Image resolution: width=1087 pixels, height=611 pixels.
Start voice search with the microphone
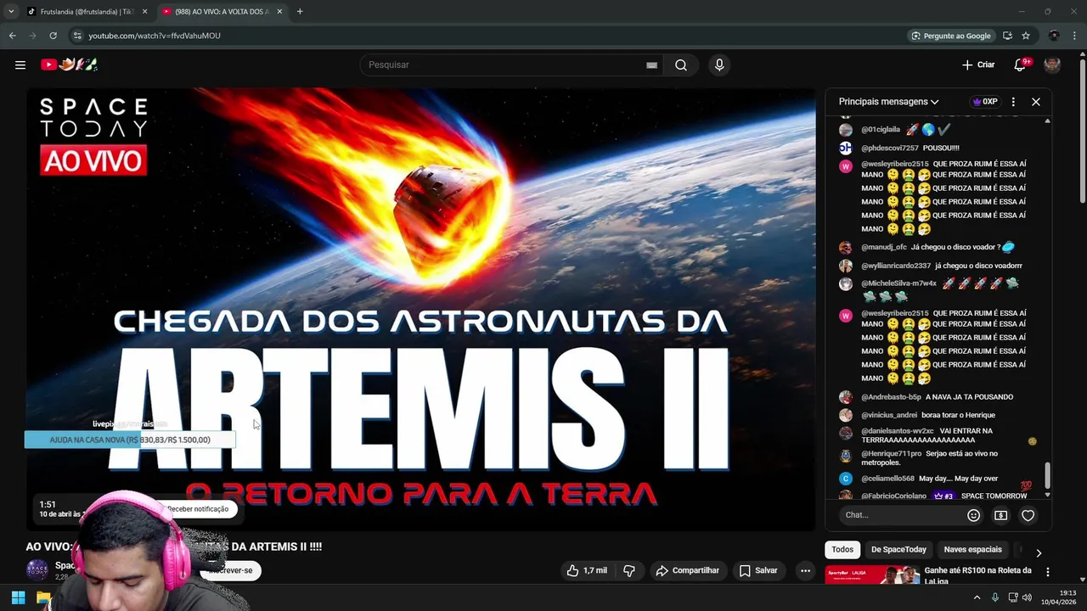pyautogui.click(x=719, y=64)
